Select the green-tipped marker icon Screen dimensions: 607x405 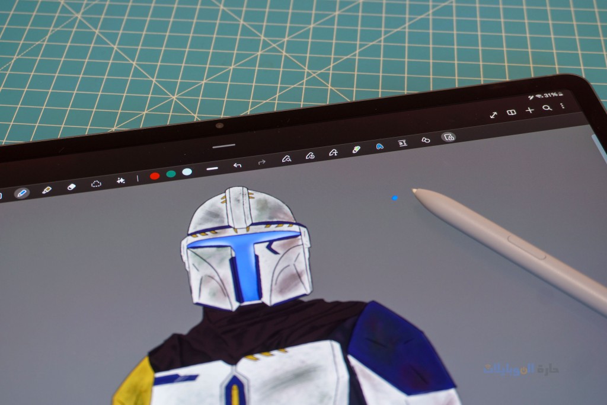(x=356, y=149)
